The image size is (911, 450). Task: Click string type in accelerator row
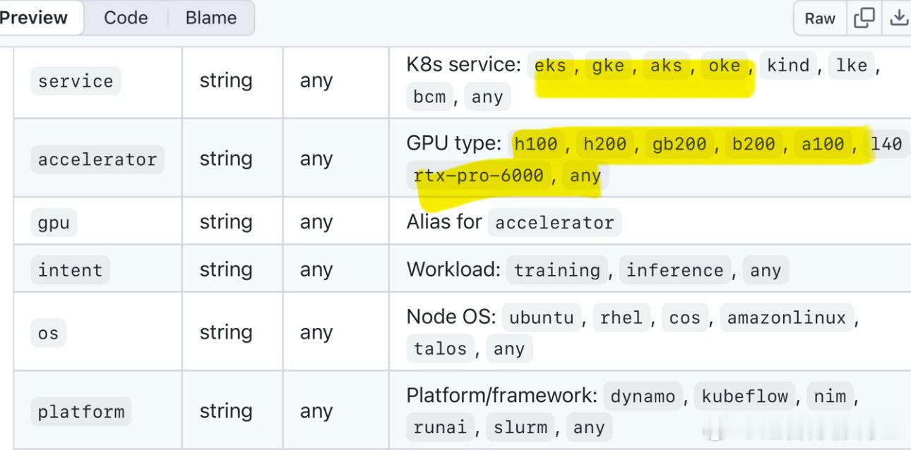point(226,159)
